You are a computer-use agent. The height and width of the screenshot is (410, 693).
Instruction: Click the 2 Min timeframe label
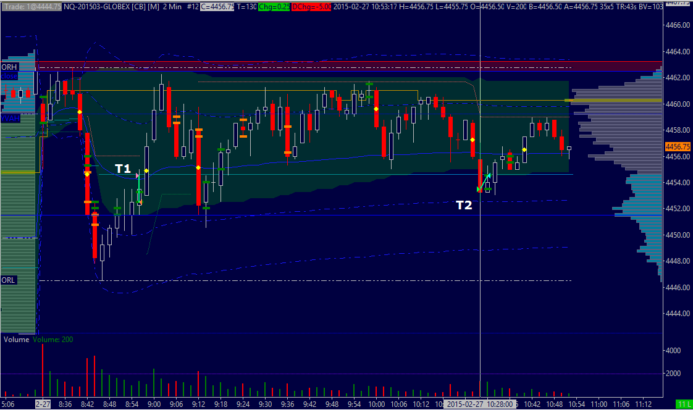pyautogui.click(x=172, y=7)
